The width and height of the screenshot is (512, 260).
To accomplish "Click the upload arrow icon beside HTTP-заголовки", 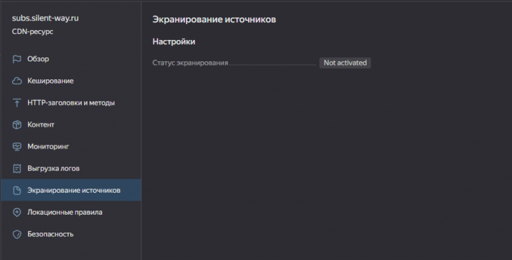I will pyautogui.click(x=17, y=103).
